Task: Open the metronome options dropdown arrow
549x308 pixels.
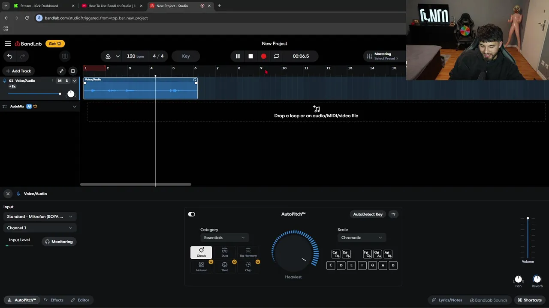Action: 118,56
